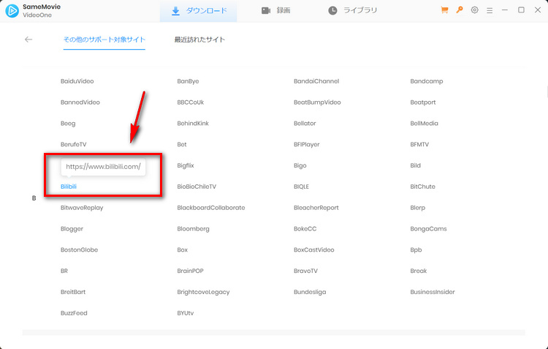Screen dimensions: 548x349
Task: Select the BellMedia site entry
Action: [424, 123]
